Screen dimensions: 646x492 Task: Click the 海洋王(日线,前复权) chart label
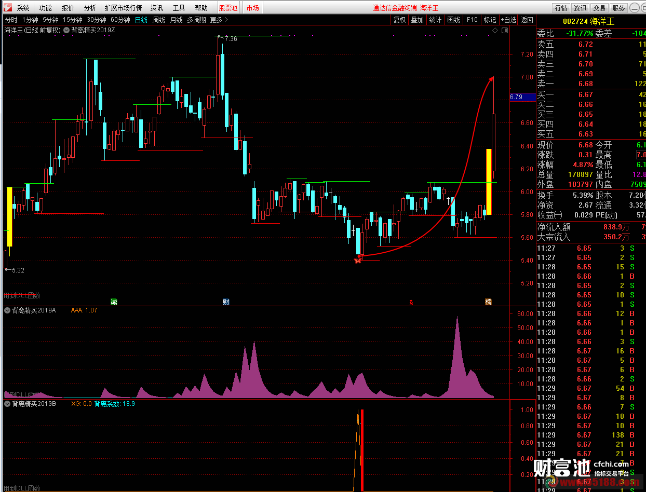coord(32,30)
